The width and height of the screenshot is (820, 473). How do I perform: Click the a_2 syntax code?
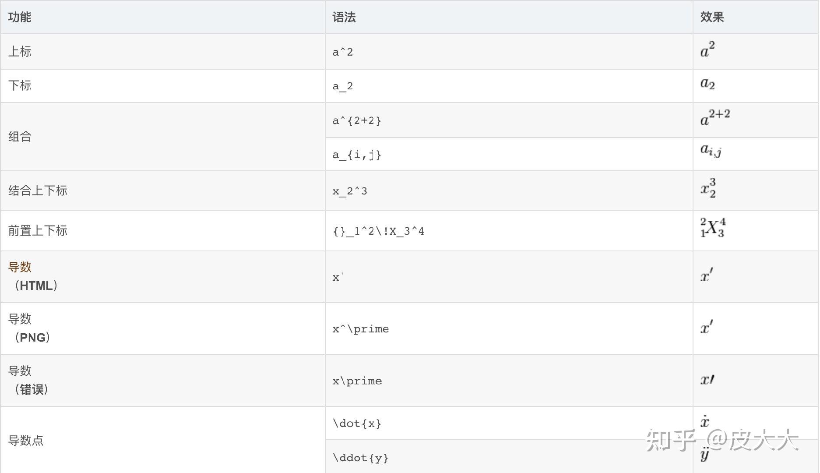click(343, 86)
